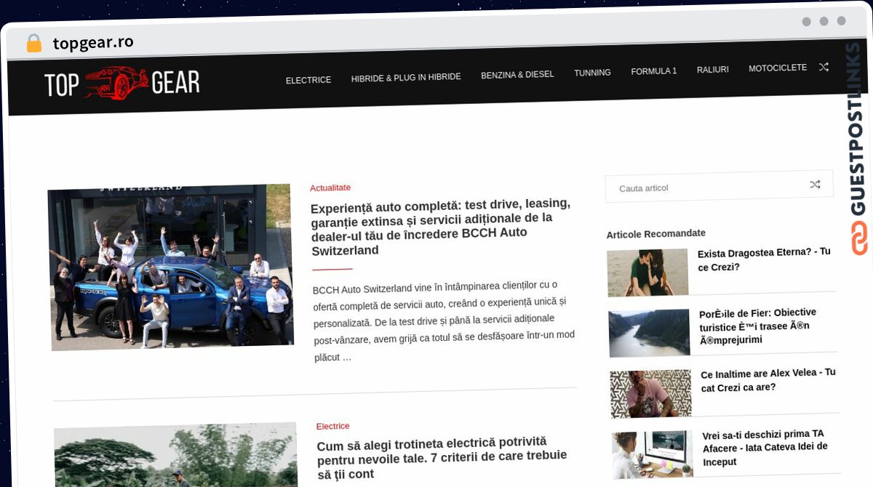Open the Motociclete menu item

[778, 68]
